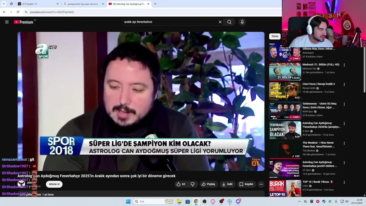366x206 pixels.
Task: Open Fenerbahçe Şampiyon Olacak thumbnail
Action: (x=285, y=130)
